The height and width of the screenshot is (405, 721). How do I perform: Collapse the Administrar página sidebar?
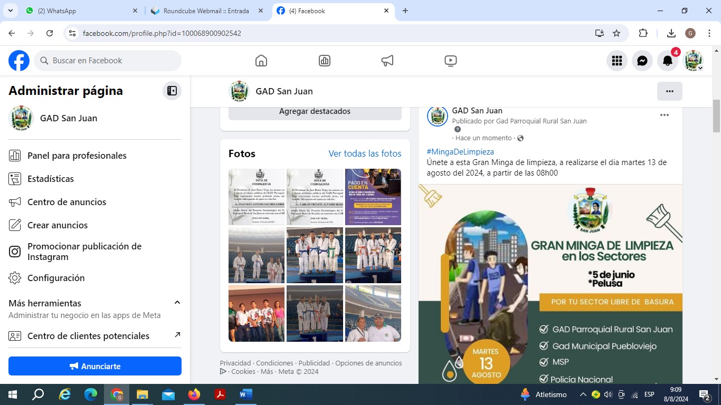(x=172, y=91)
